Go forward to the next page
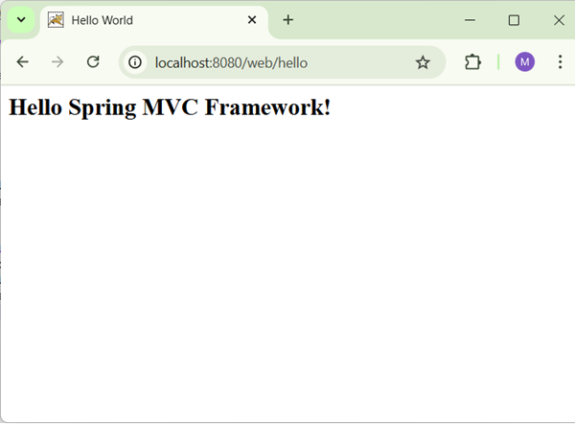Screen dimensions: 575x424 [57, 62]
